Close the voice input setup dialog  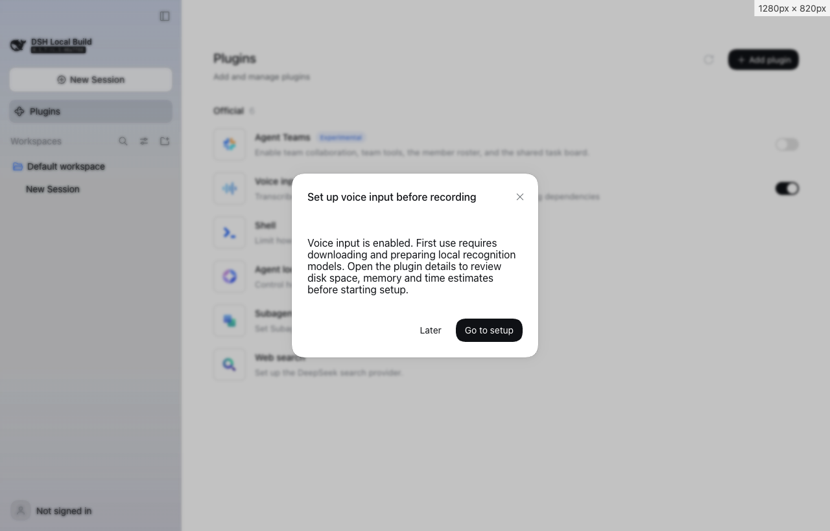click(520, 197)
